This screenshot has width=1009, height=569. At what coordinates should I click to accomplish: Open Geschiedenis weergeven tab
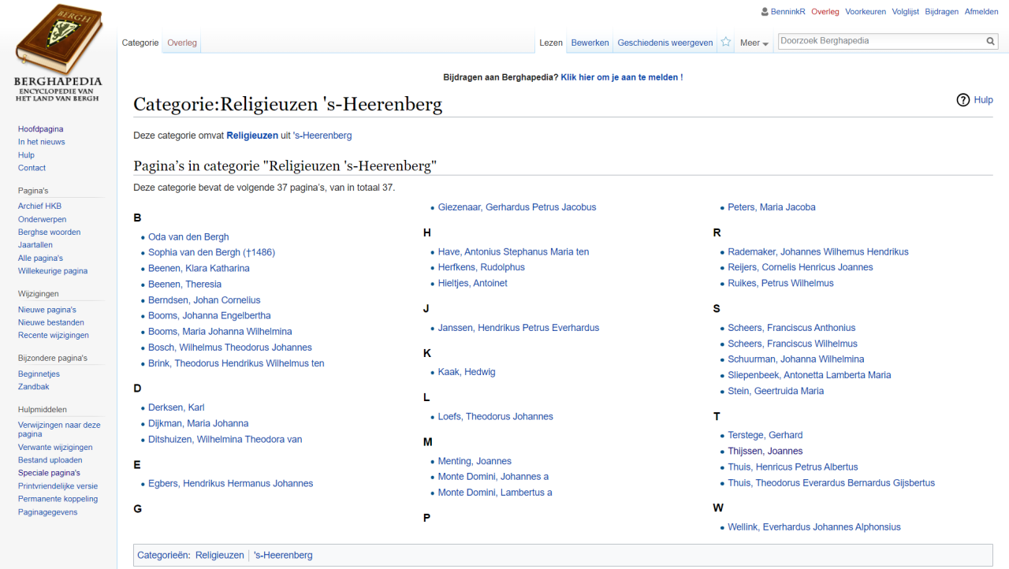pyautogui.click(x=665, y=43)
